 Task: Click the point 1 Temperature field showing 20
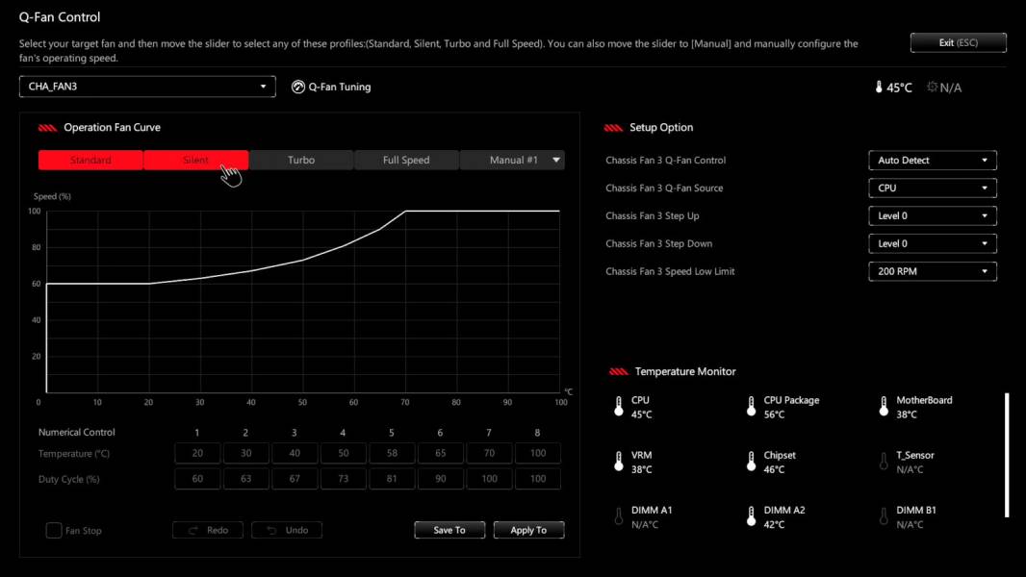coord(197,453)
